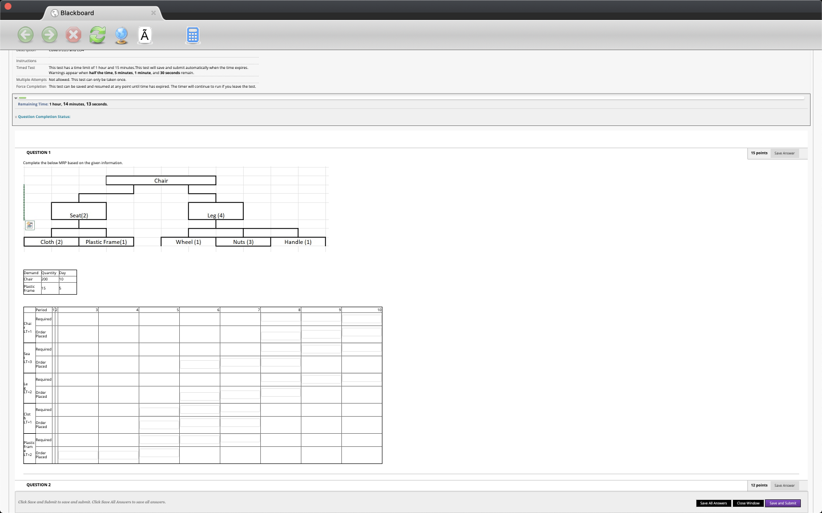Click the 'Chair' box in the diagram
Image resolution: width=822 pixels, height=513 pixels.
click(x=161, y=181)
